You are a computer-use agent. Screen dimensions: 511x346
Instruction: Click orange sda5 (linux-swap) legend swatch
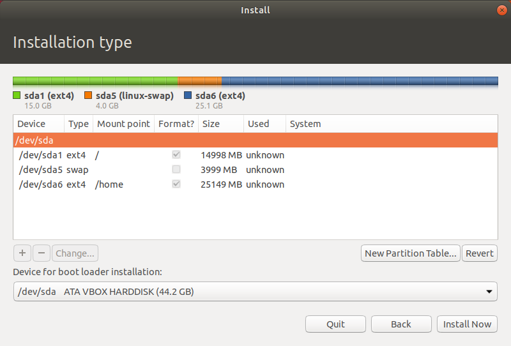88,95
